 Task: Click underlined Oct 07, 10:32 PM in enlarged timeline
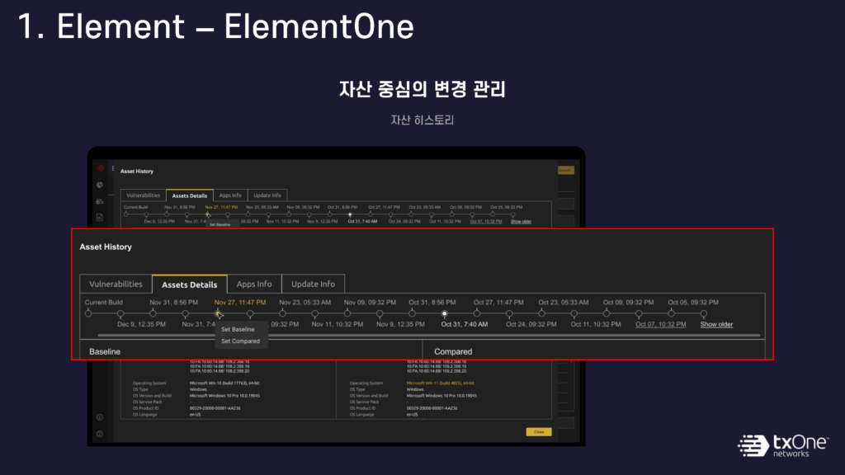(x=660, y=324)
